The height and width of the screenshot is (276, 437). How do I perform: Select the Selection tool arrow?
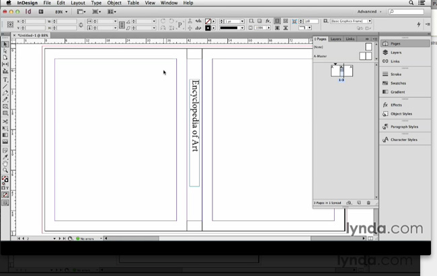click(5, 44)
